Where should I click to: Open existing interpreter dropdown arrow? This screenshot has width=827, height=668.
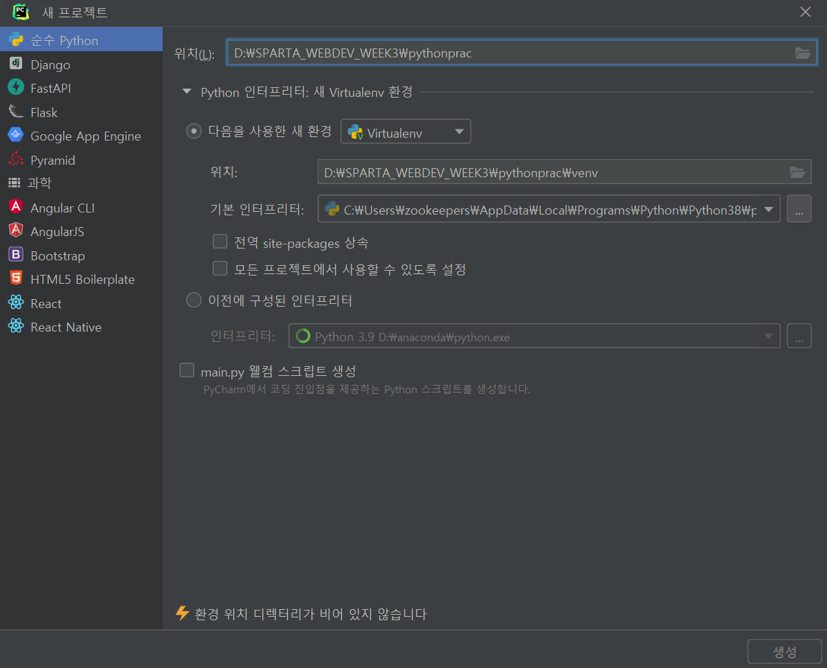pos(768,336)
